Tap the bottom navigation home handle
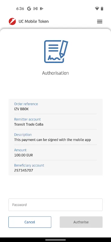Screen dimensions: 111x242 (55, 240)
